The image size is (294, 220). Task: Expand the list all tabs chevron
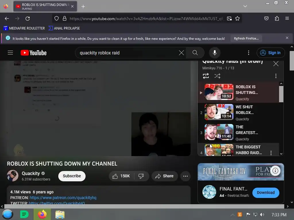(x=245, y=6)
